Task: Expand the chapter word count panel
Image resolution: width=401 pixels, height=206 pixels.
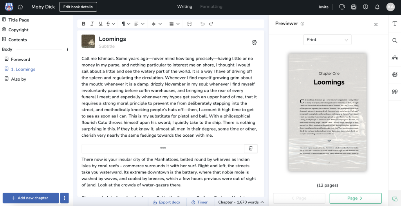Action: coord(240,202)
